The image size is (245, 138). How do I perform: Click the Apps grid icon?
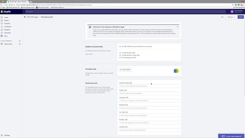click(2, 36)
